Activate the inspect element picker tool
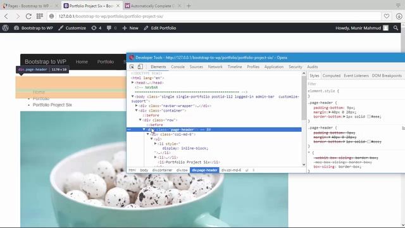405x228 pixels. [132, 66]
